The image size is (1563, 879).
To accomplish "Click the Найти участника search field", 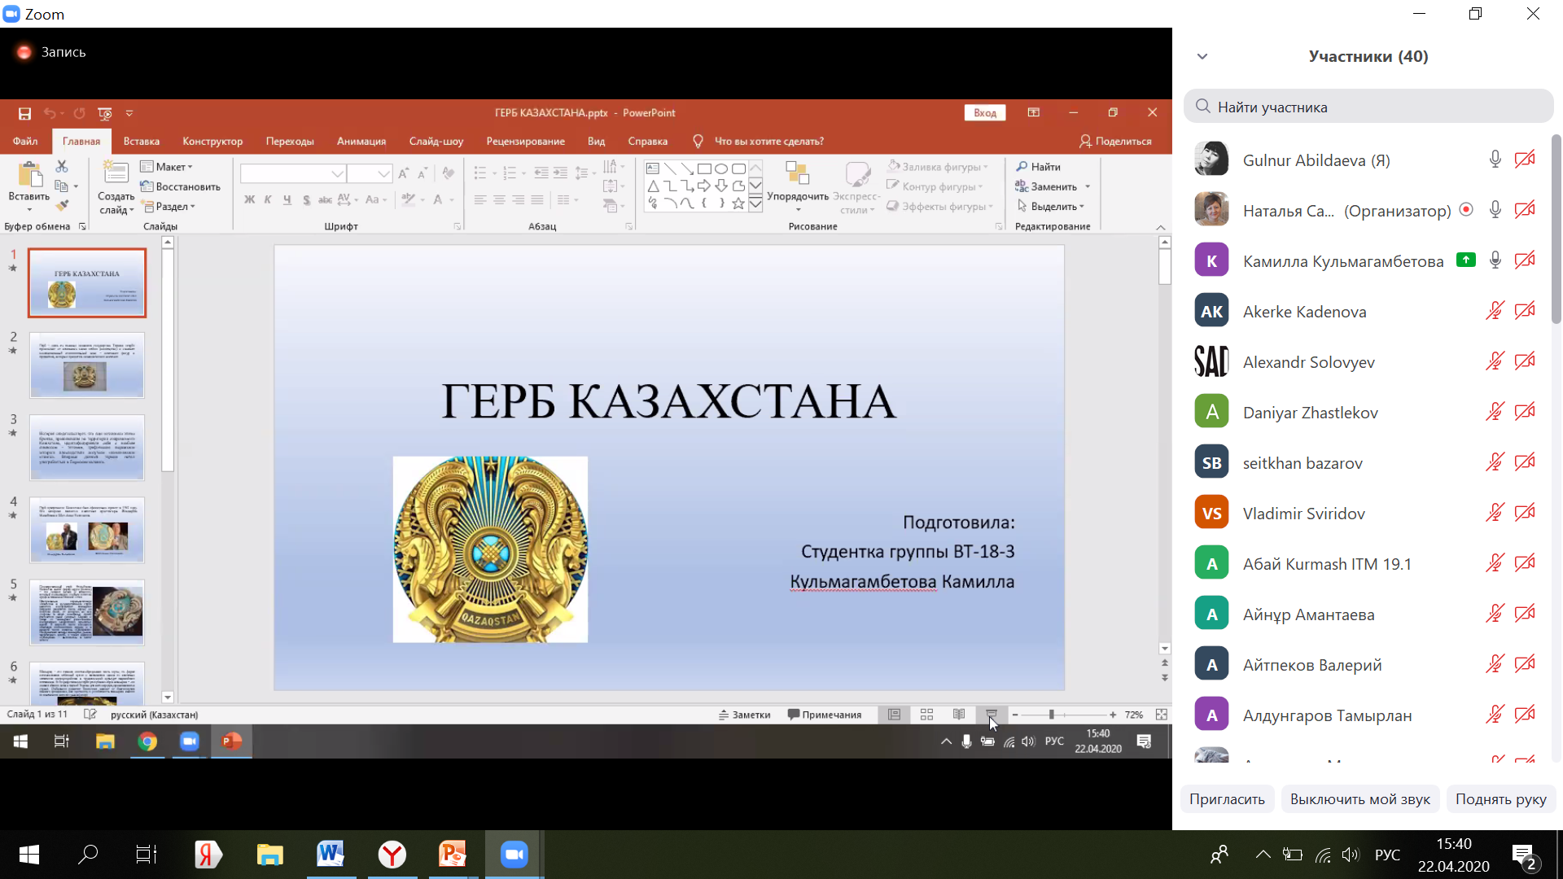I will (1368, 107).
